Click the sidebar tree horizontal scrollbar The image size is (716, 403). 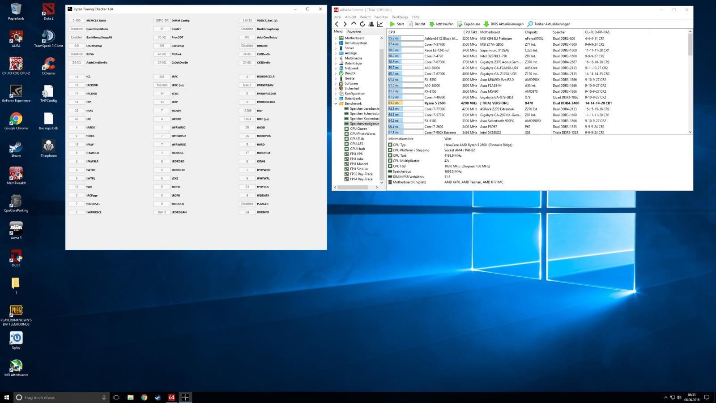pyautogui.click(x=356, y=187)
